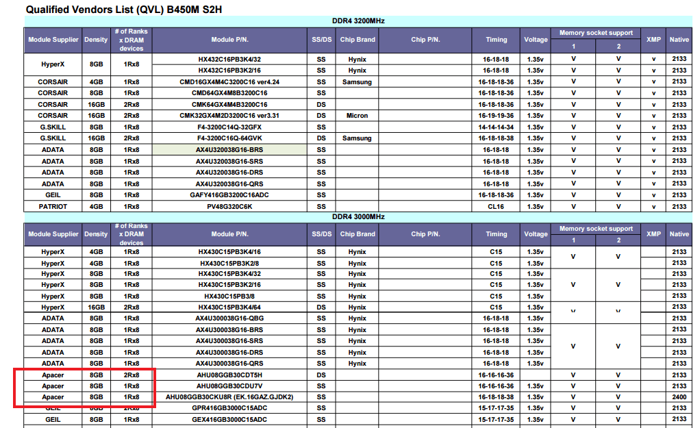Click '16GB' density in HX430C15PB3K4/64 row
The width and height of the screenshot is (700, 428).
[x=96, y=307]
